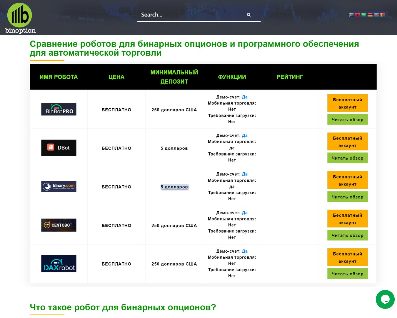Click highlighted '5 долларов' in Binary.com row
The width and height of the screenshot is (397, 318).
[174, 187]
